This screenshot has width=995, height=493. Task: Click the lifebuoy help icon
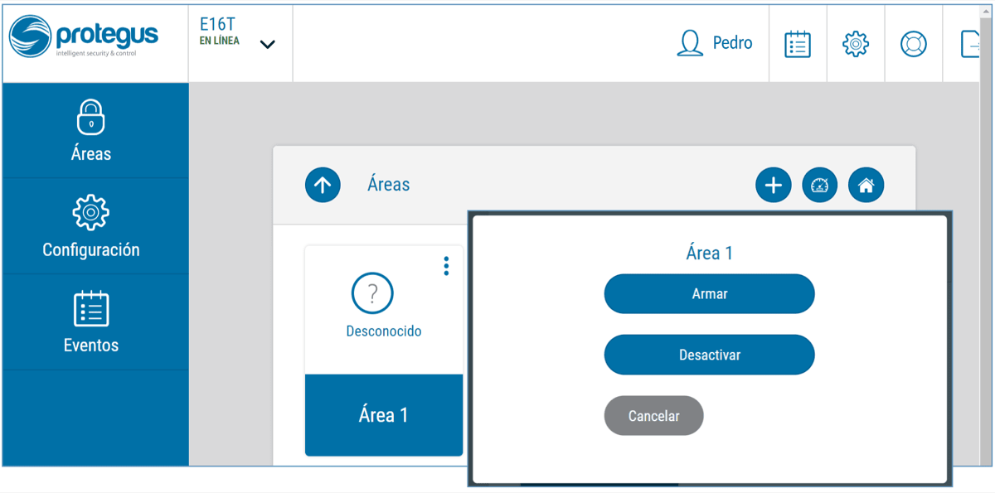914,44
